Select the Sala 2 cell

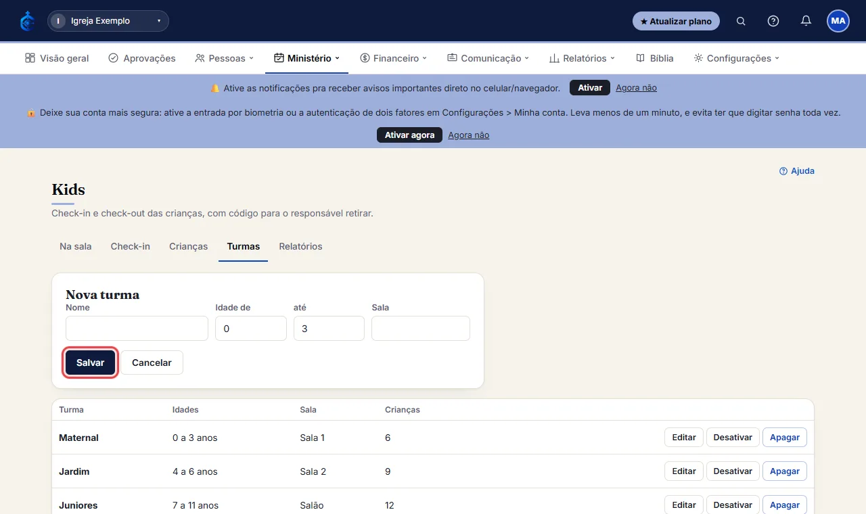coord(313,471)
